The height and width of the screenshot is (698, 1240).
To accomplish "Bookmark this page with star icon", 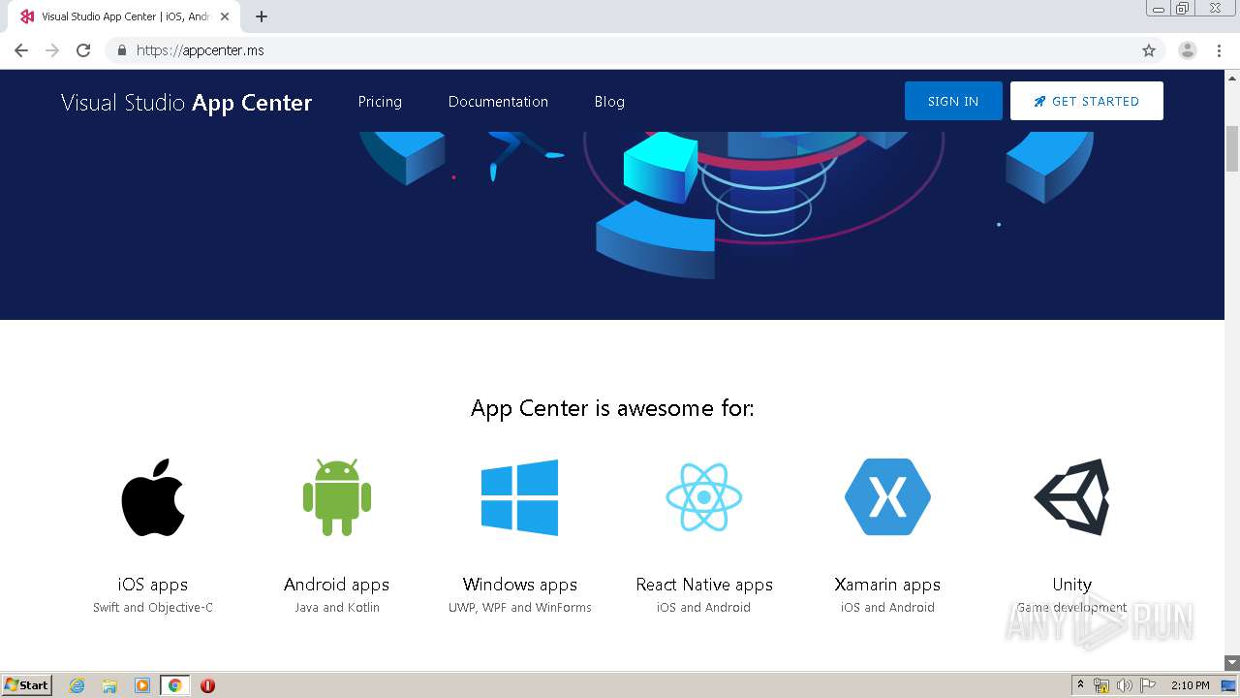I will coord(1149,50).
